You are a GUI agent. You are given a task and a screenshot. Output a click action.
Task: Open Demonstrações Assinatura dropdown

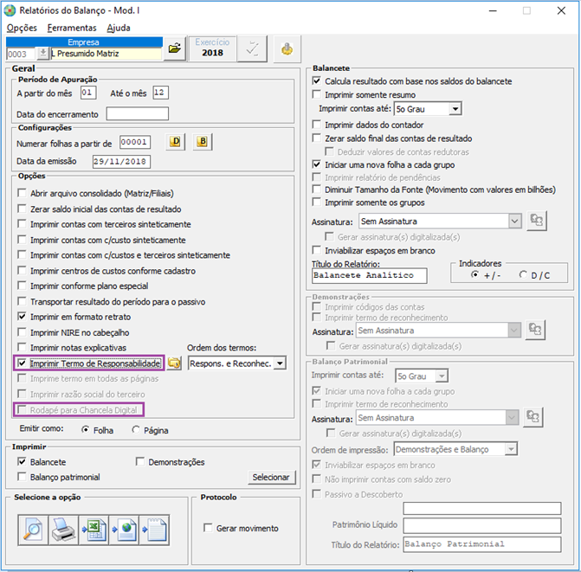tap(514, 330)
